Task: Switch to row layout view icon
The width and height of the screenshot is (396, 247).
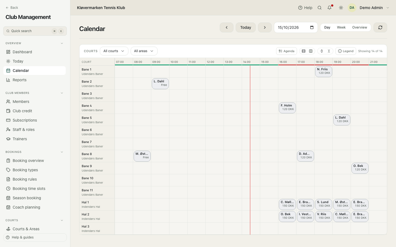Action: pos(304,51)
